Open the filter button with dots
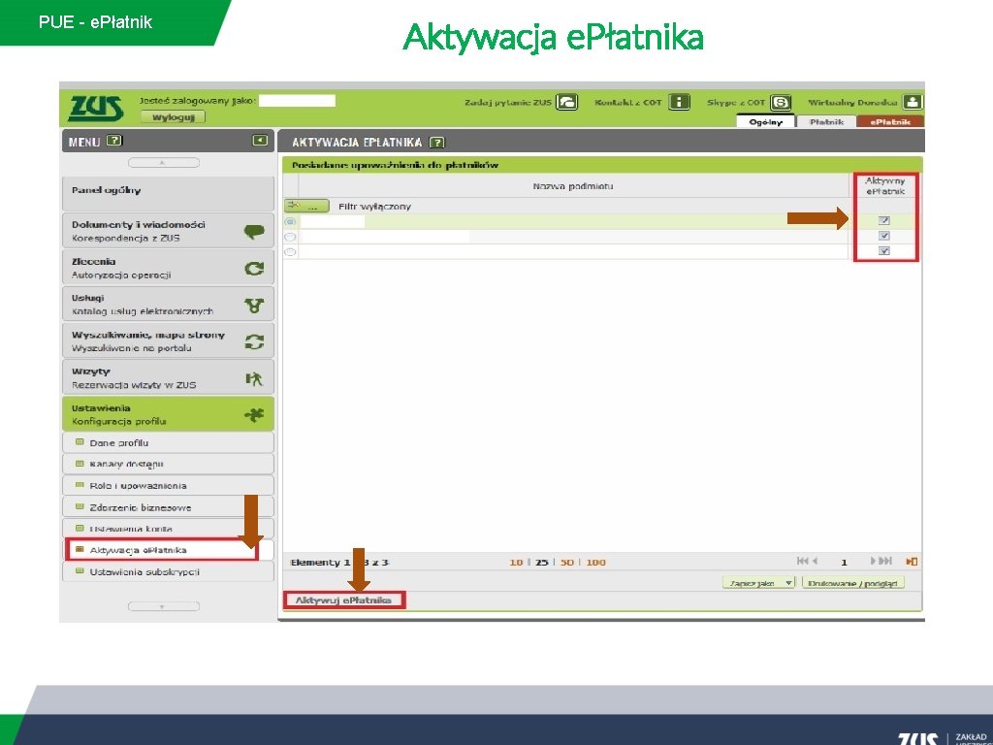Image resolution: width=993 pixels, height=745 pixels. tap(306, 206)
